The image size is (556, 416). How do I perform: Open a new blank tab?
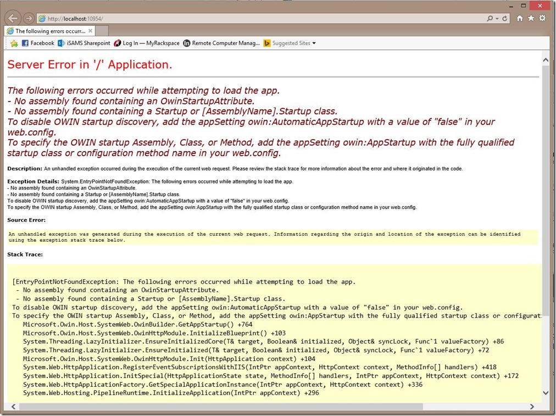coord(102,31)
